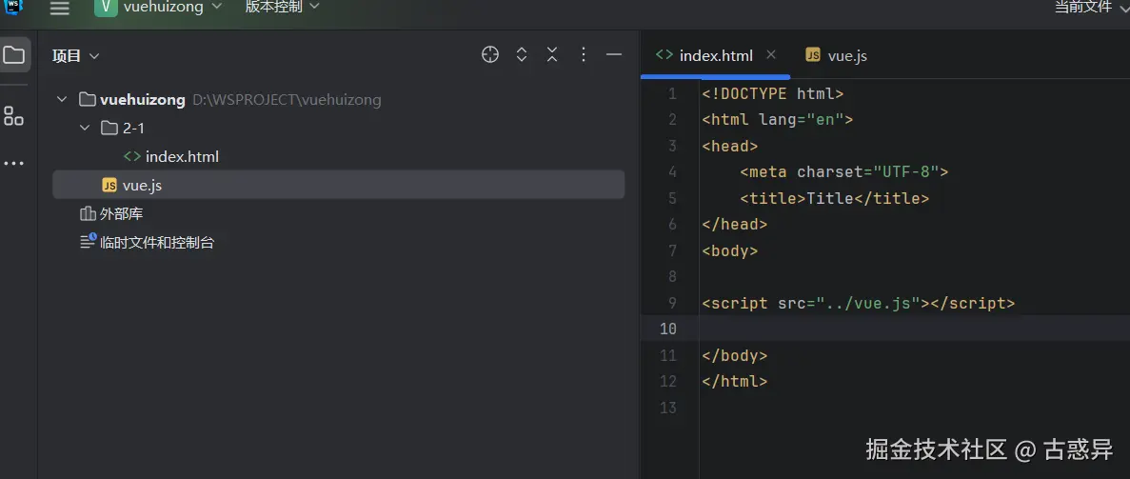Open the 项目 view selector dropdown
The height and width of the screenshot is (479, 1130).
tap(76, 56)
